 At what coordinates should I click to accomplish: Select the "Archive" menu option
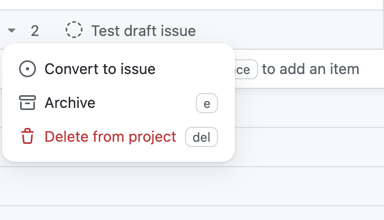tap(70, 103)
